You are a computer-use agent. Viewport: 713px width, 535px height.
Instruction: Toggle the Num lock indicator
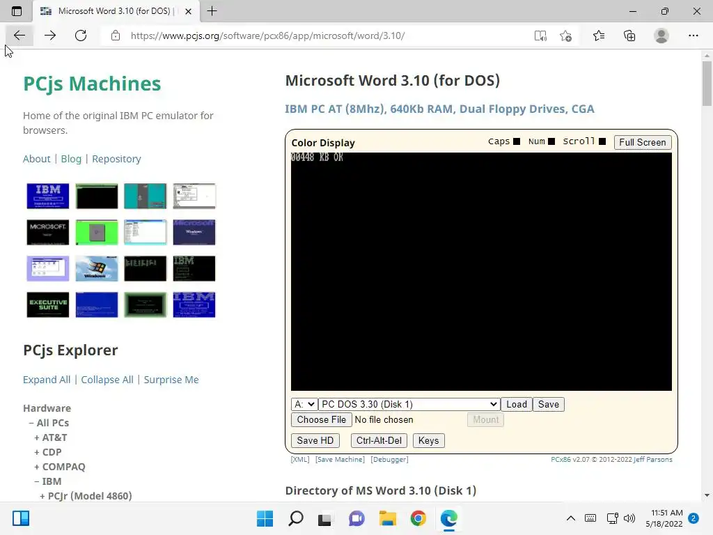[x=551, y=141]
